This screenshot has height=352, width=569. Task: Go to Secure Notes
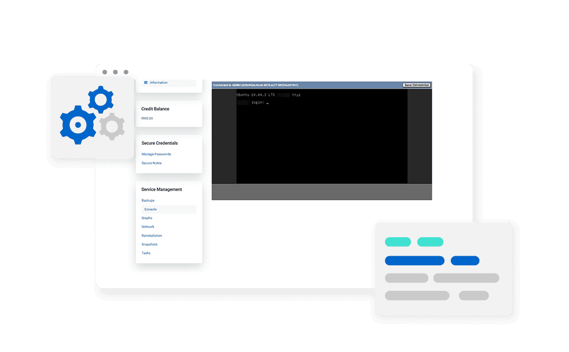pyautogui.click(x=152, y=163)
